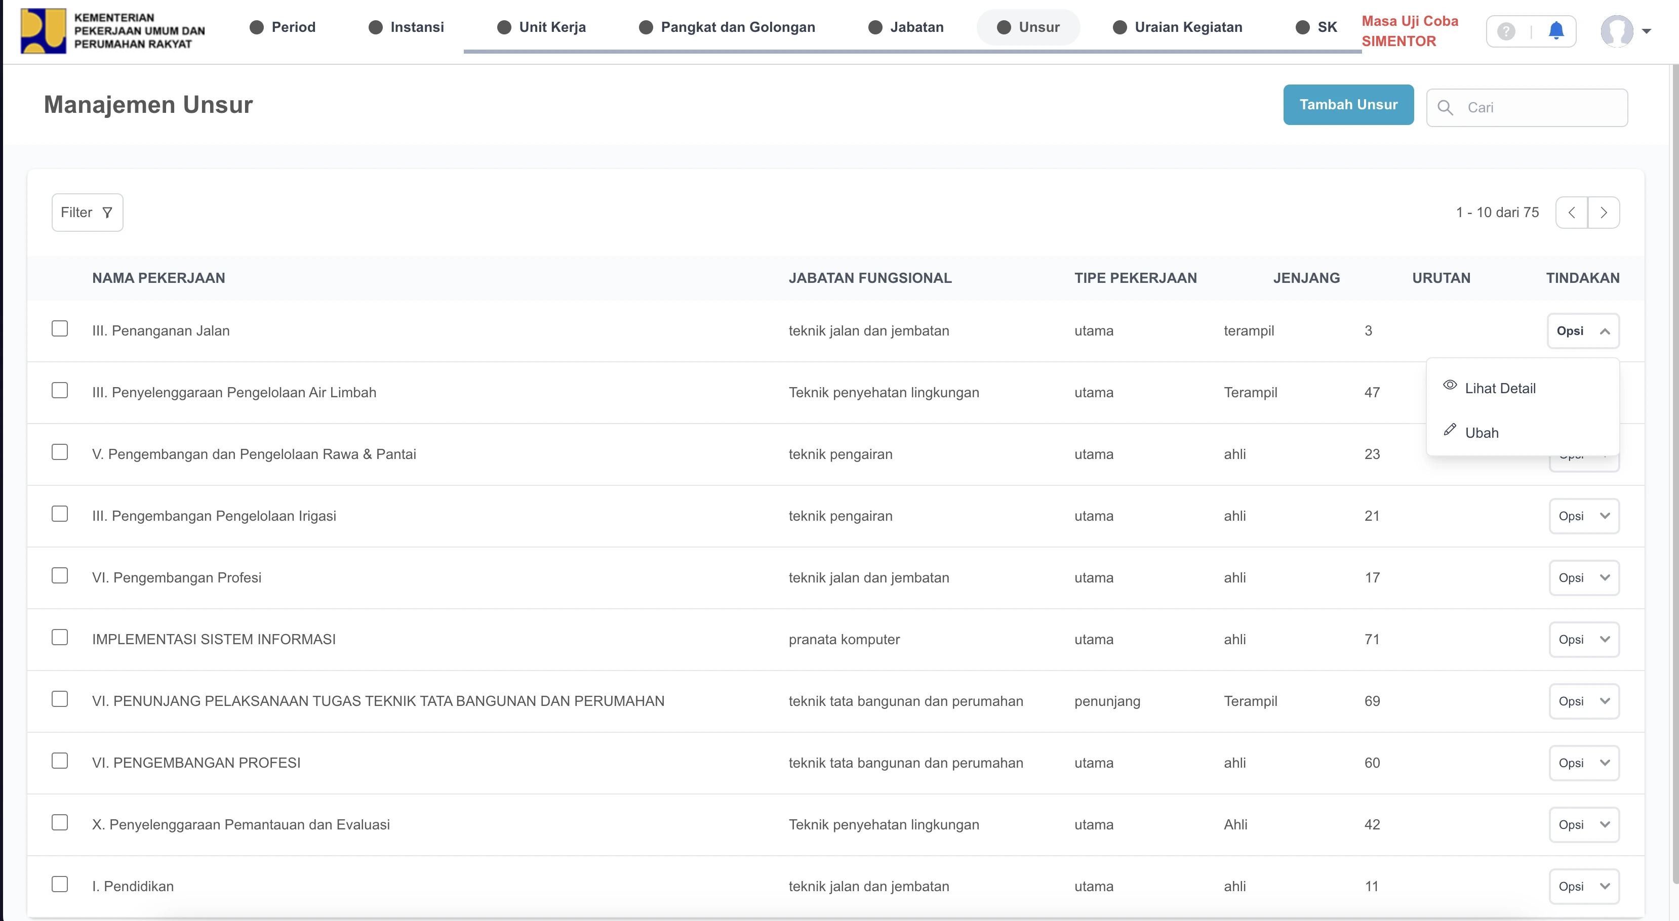Go to previous page arrow
Image resolution: width=1679 pixels, height=921 pixels.
click(1572, 213)
